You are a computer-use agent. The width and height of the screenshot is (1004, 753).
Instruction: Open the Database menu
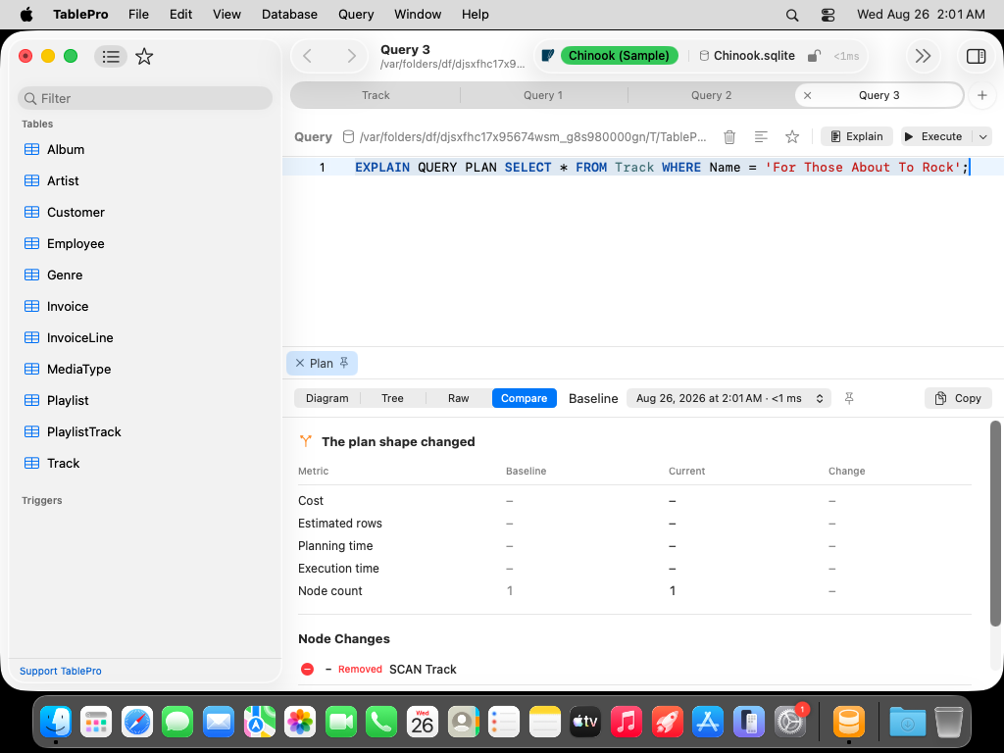pos(289,14)
